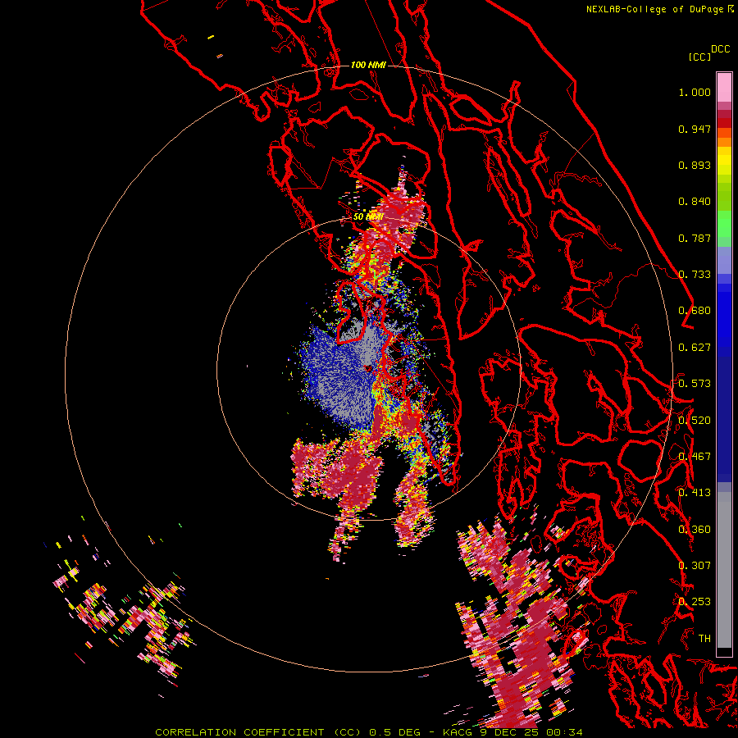
Task: Click the bottom CORRELATION COEFFICIENT caption text
Action: (x=369, y=732)
